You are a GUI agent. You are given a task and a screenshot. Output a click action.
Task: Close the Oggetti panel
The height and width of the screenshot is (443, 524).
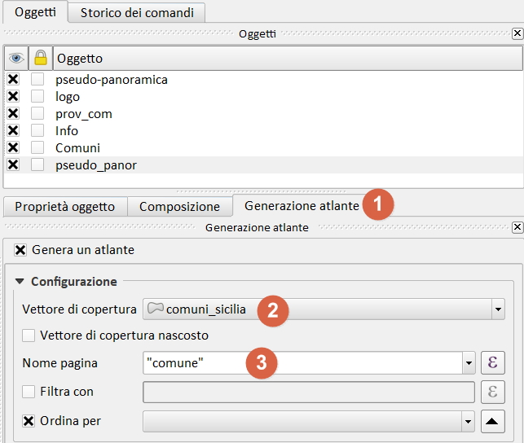(x=517, y=33)
